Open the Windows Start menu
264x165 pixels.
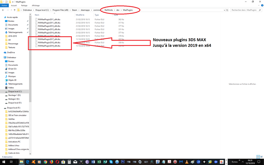click(3, 162)
